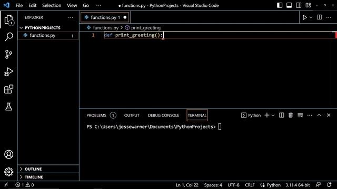Open the Source Control view
The width and height of the screenshot is (337, 189).
click(8, 54)
